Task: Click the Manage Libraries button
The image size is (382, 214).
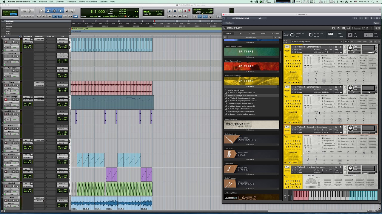Action: click(x=250, y=37)
